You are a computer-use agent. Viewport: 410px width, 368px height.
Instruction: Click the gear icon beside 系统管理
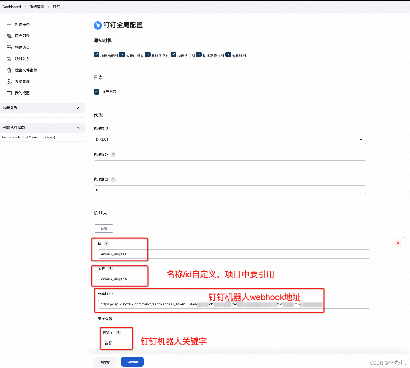[9, 81]
